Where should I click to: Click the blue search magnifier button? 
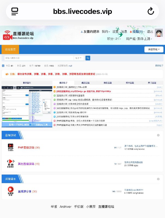pos(88,58)
